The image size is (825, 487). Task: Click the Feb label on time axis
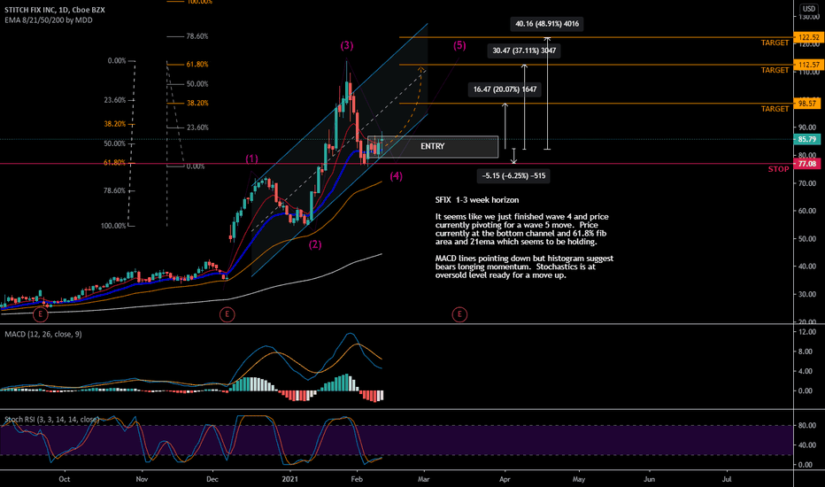(357, 479)
